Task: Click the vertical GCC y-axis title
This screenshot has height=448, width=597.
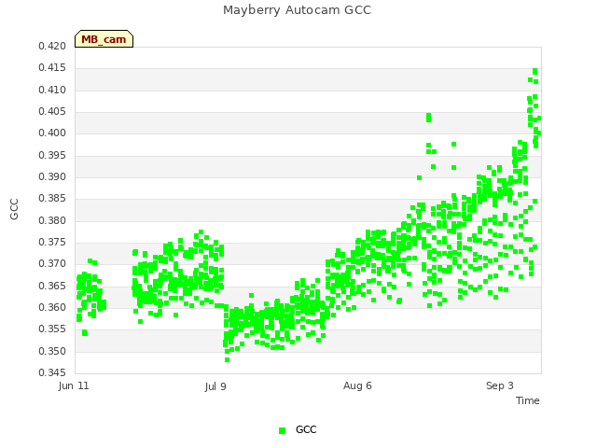Action: tap(14, 209)
